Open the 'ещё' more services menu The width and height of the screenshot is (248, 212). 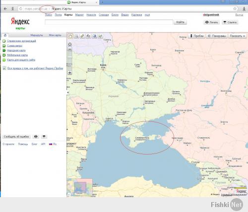click(x=147, y=15)
